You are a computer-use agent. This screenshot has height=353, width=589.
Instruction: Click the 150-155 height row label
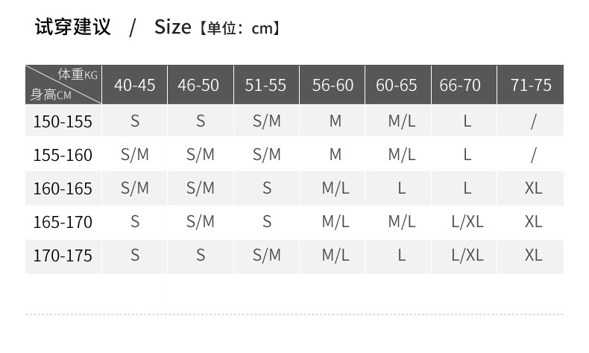click(x=63, y=121)
